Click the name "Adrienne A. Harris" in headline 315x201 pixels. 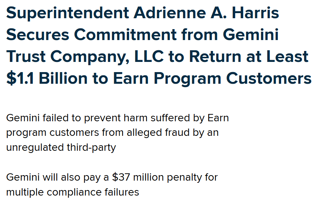coord(206,13)
